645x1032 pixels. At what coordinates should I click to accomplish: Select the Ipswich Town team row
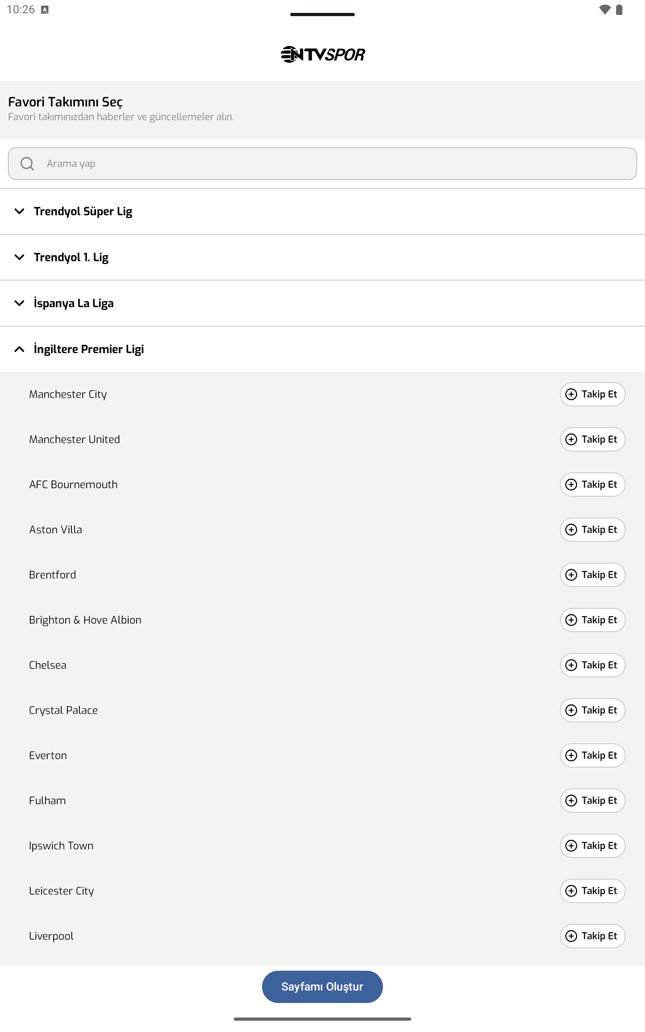click(x=322, y=846)
